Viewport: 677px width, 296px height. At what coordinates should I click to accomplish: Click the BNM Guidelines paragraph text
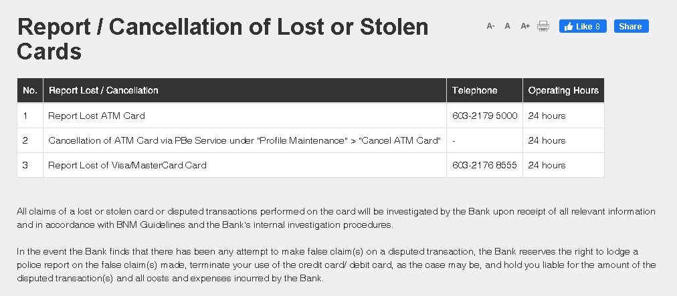click(x=336, y=218)
